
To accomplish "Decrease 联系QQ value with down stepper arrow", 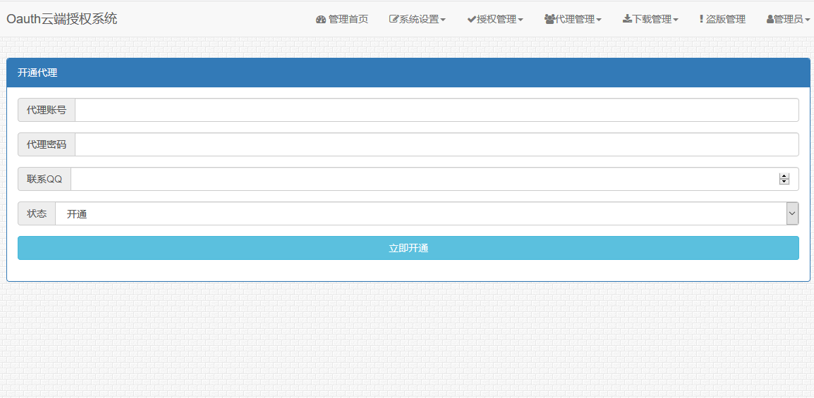I will [784, 182].
